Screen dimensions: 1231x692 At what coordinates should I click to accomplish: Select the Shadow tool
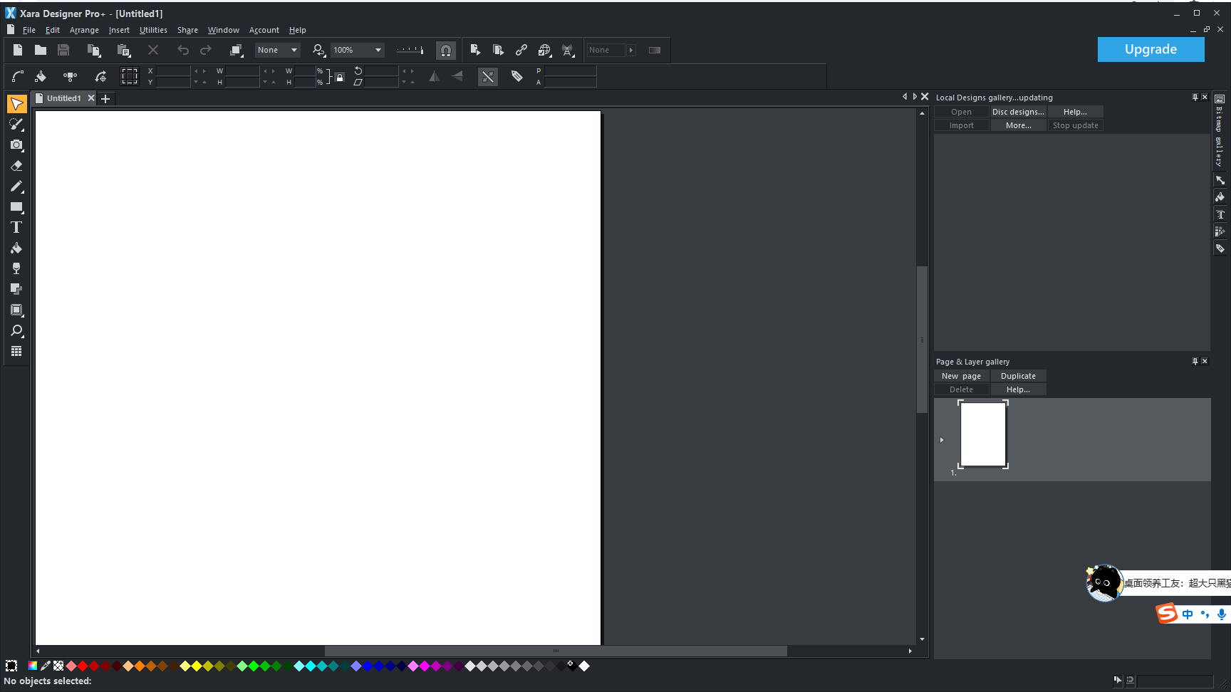(16, 289)
